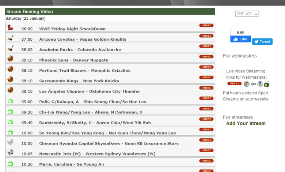285x172 pixels.
Task: Click VIDEO badge for So Yeong Kim match
Action: (x=206, y=130)
